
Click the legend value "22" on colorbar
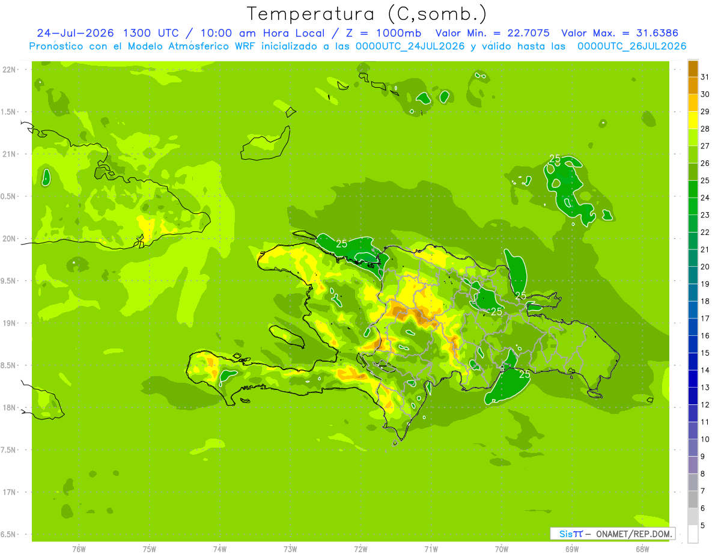point(705,232)
